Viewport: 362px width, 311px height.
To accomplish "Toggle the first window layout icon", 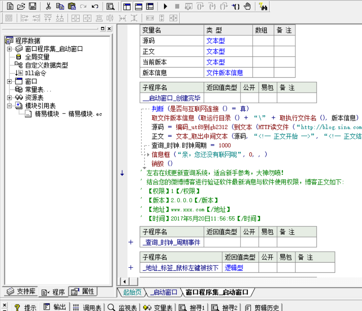I will click(x=127, y=7).
